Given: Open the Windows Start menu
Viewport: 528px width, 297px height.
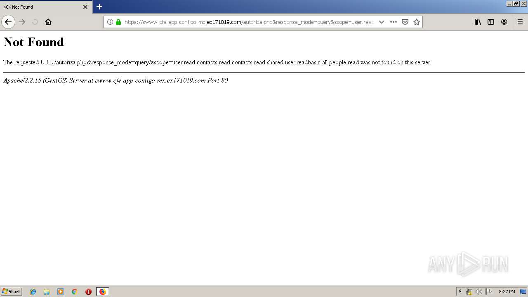Looking at the screenshot, I should 11,292.
